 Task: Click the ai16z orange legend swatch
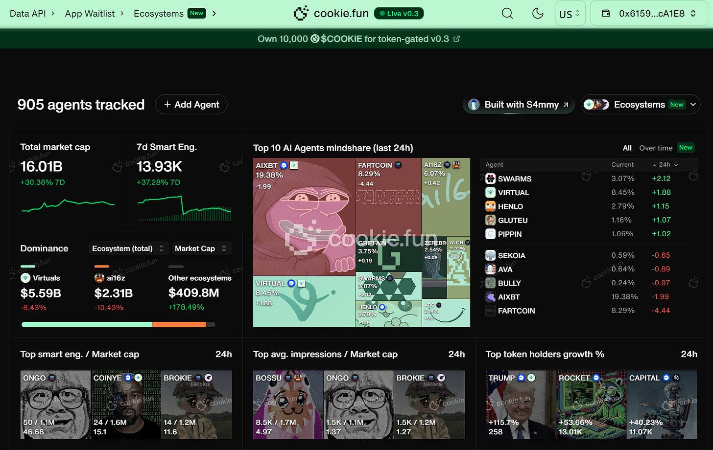pos(101,267)
